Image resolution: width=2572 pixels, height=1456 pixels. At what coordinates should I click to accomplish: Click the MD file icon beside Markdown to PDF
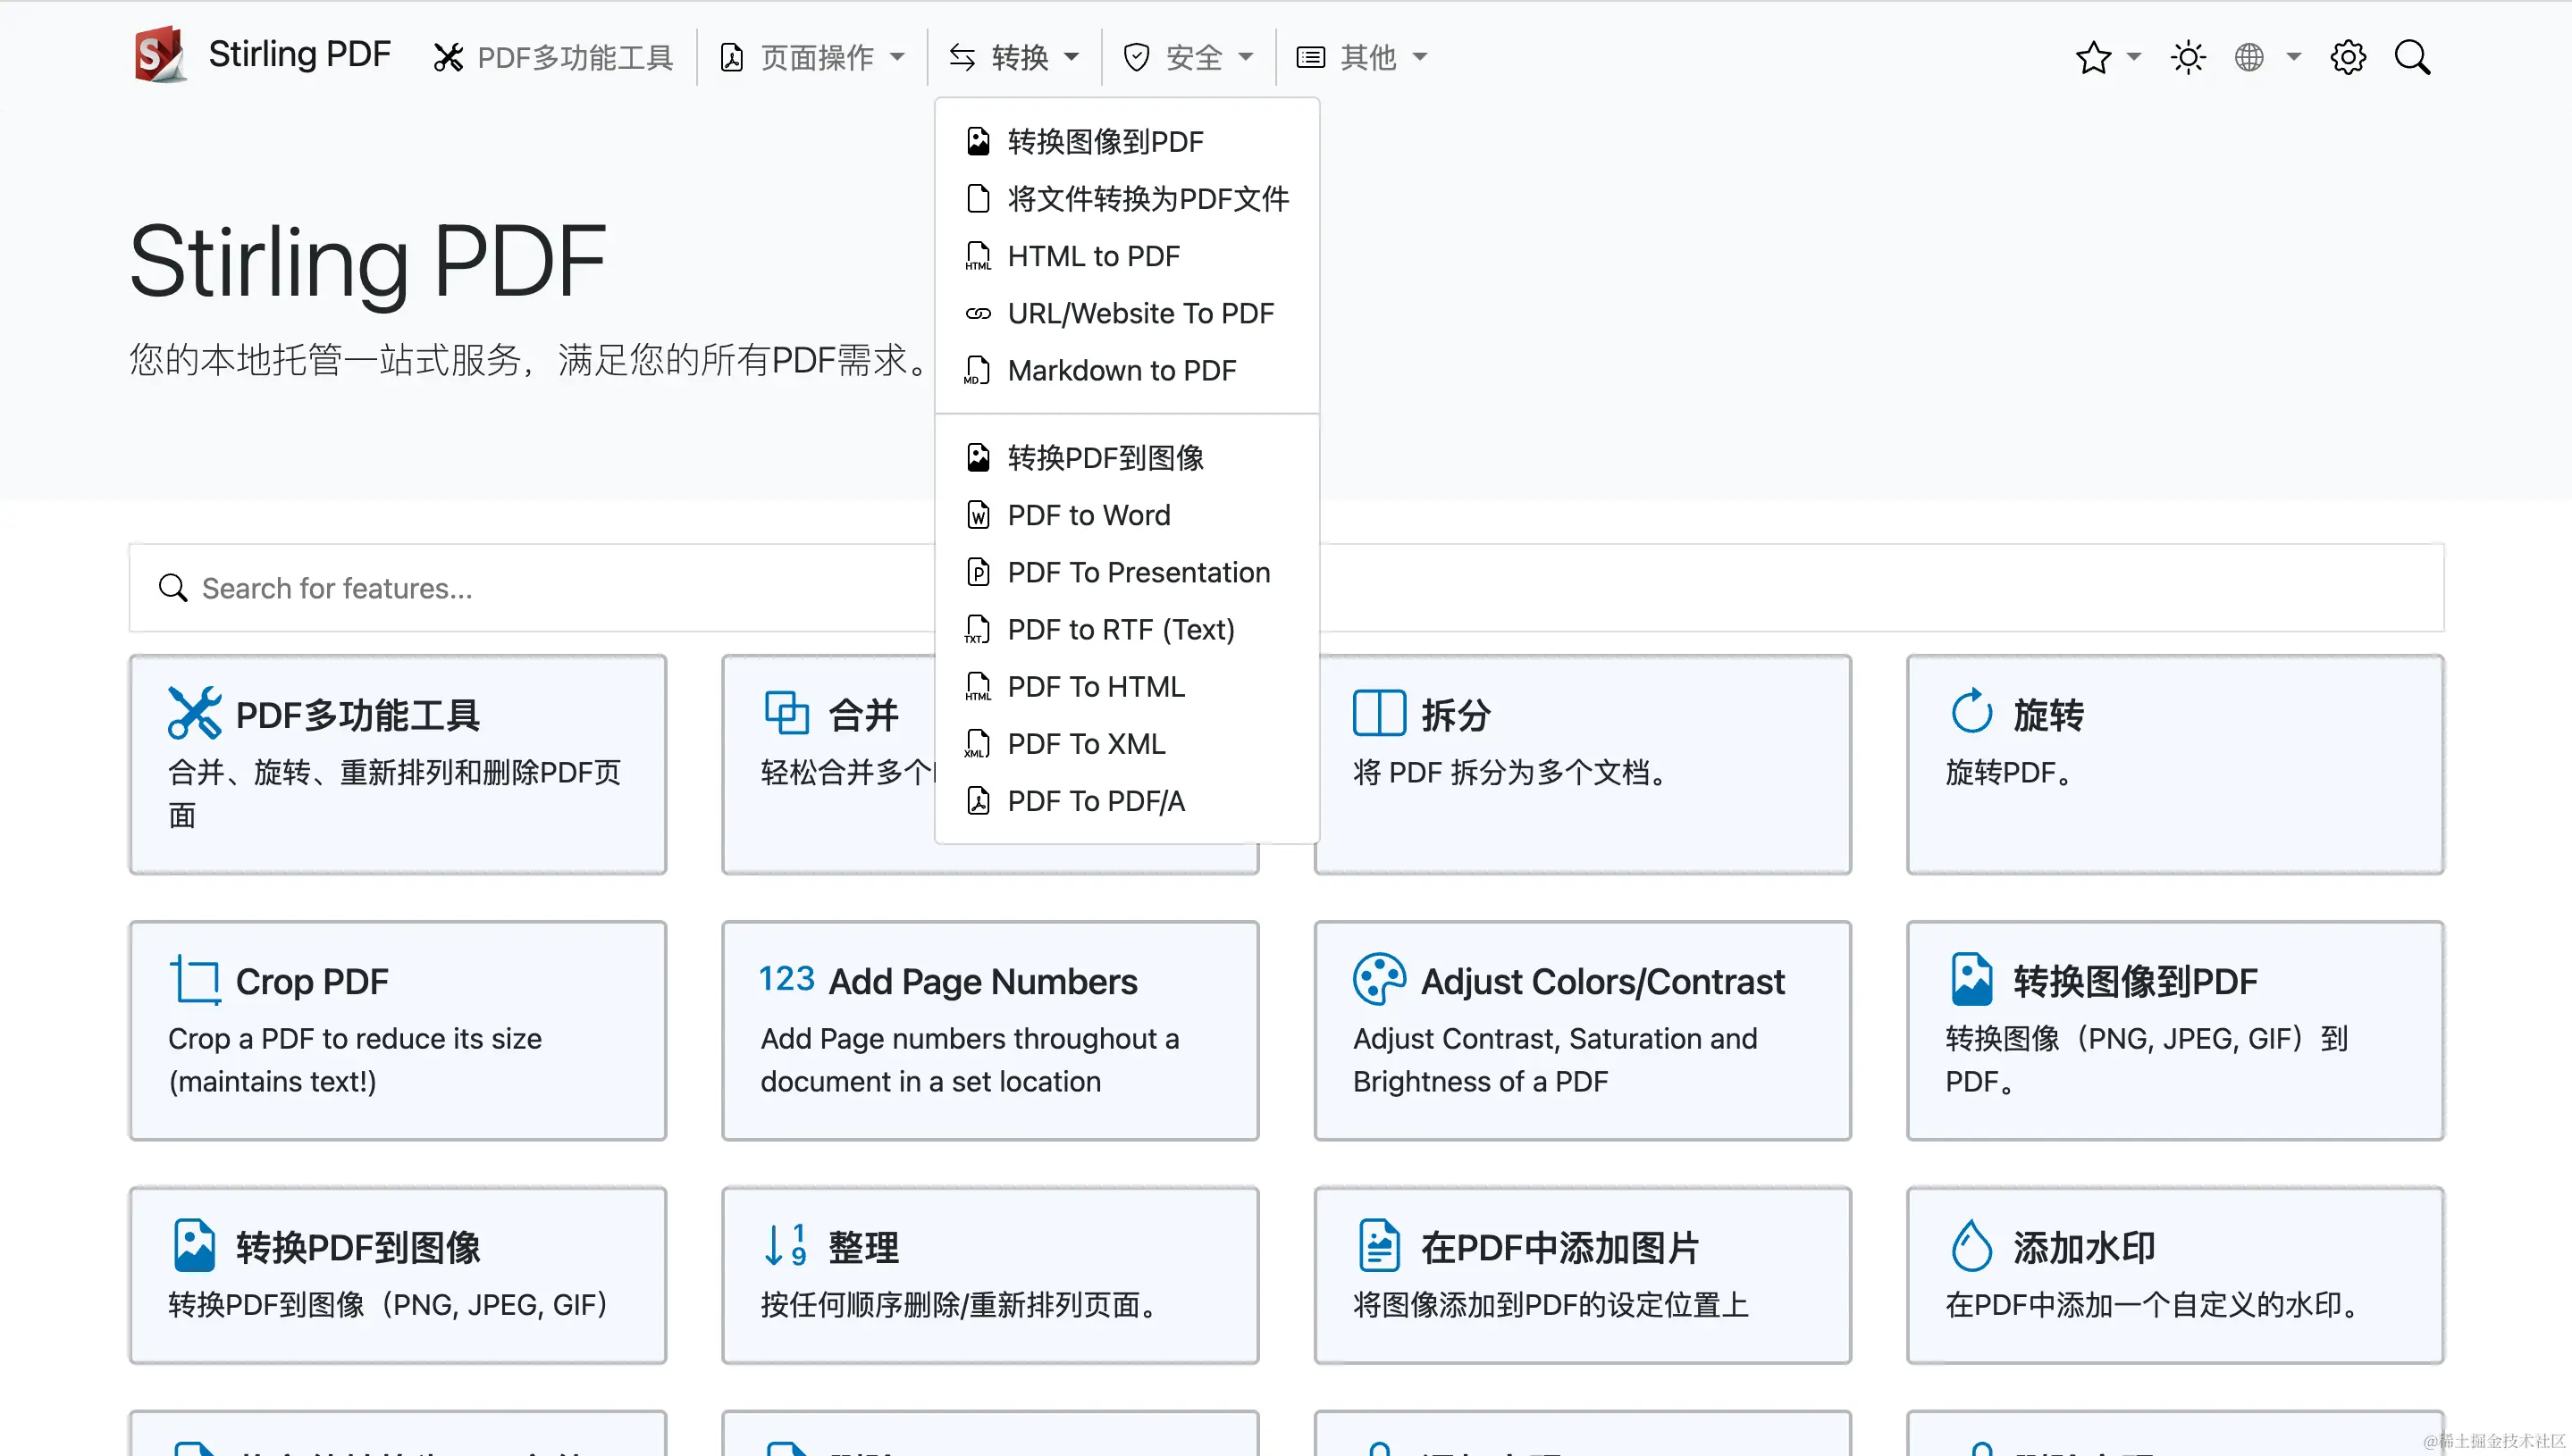tap(978, 370)
